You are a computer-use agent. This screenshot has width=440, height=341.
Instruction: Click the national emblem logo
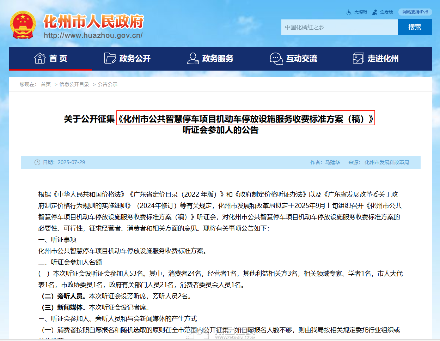click(23, 25)
